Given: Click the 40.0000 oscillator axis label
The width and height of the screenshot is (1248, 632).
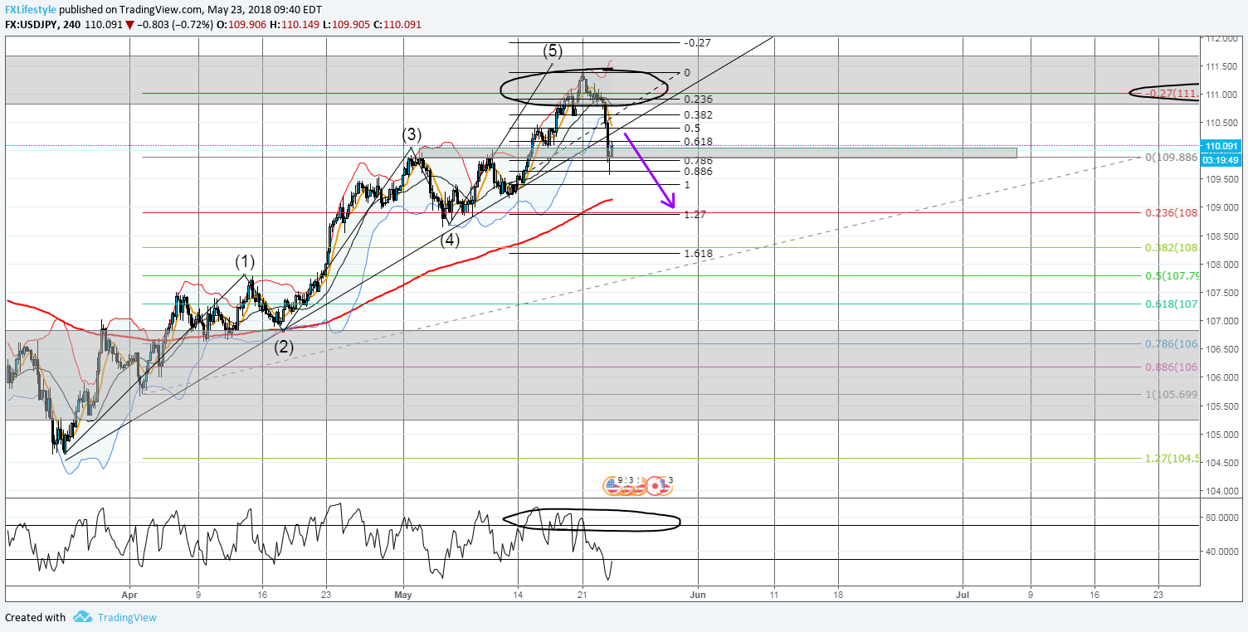Looking at the screenshot, I should 1221,552.
